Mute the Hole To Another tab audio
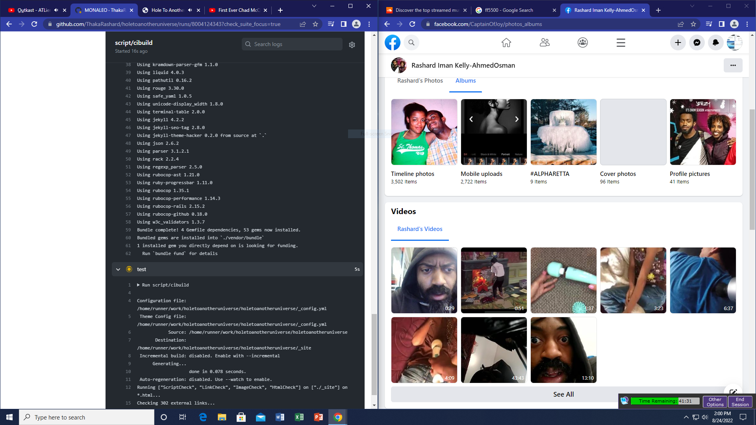 click(190, 10)
